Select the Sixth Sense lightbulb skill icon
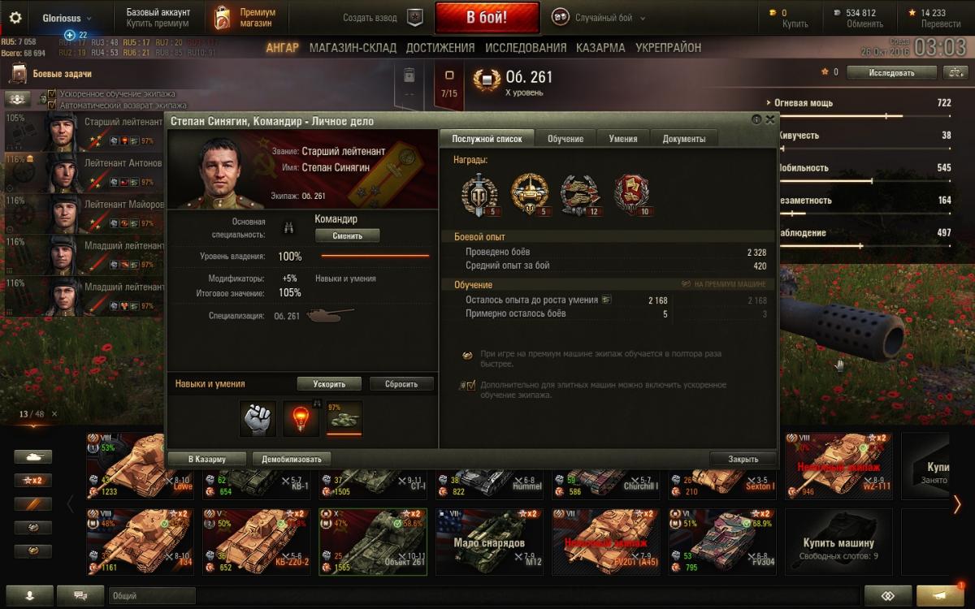975x609 pixels. 301,418
